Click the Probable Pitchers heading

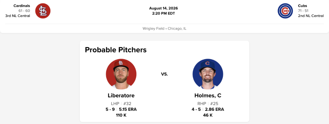116,50
